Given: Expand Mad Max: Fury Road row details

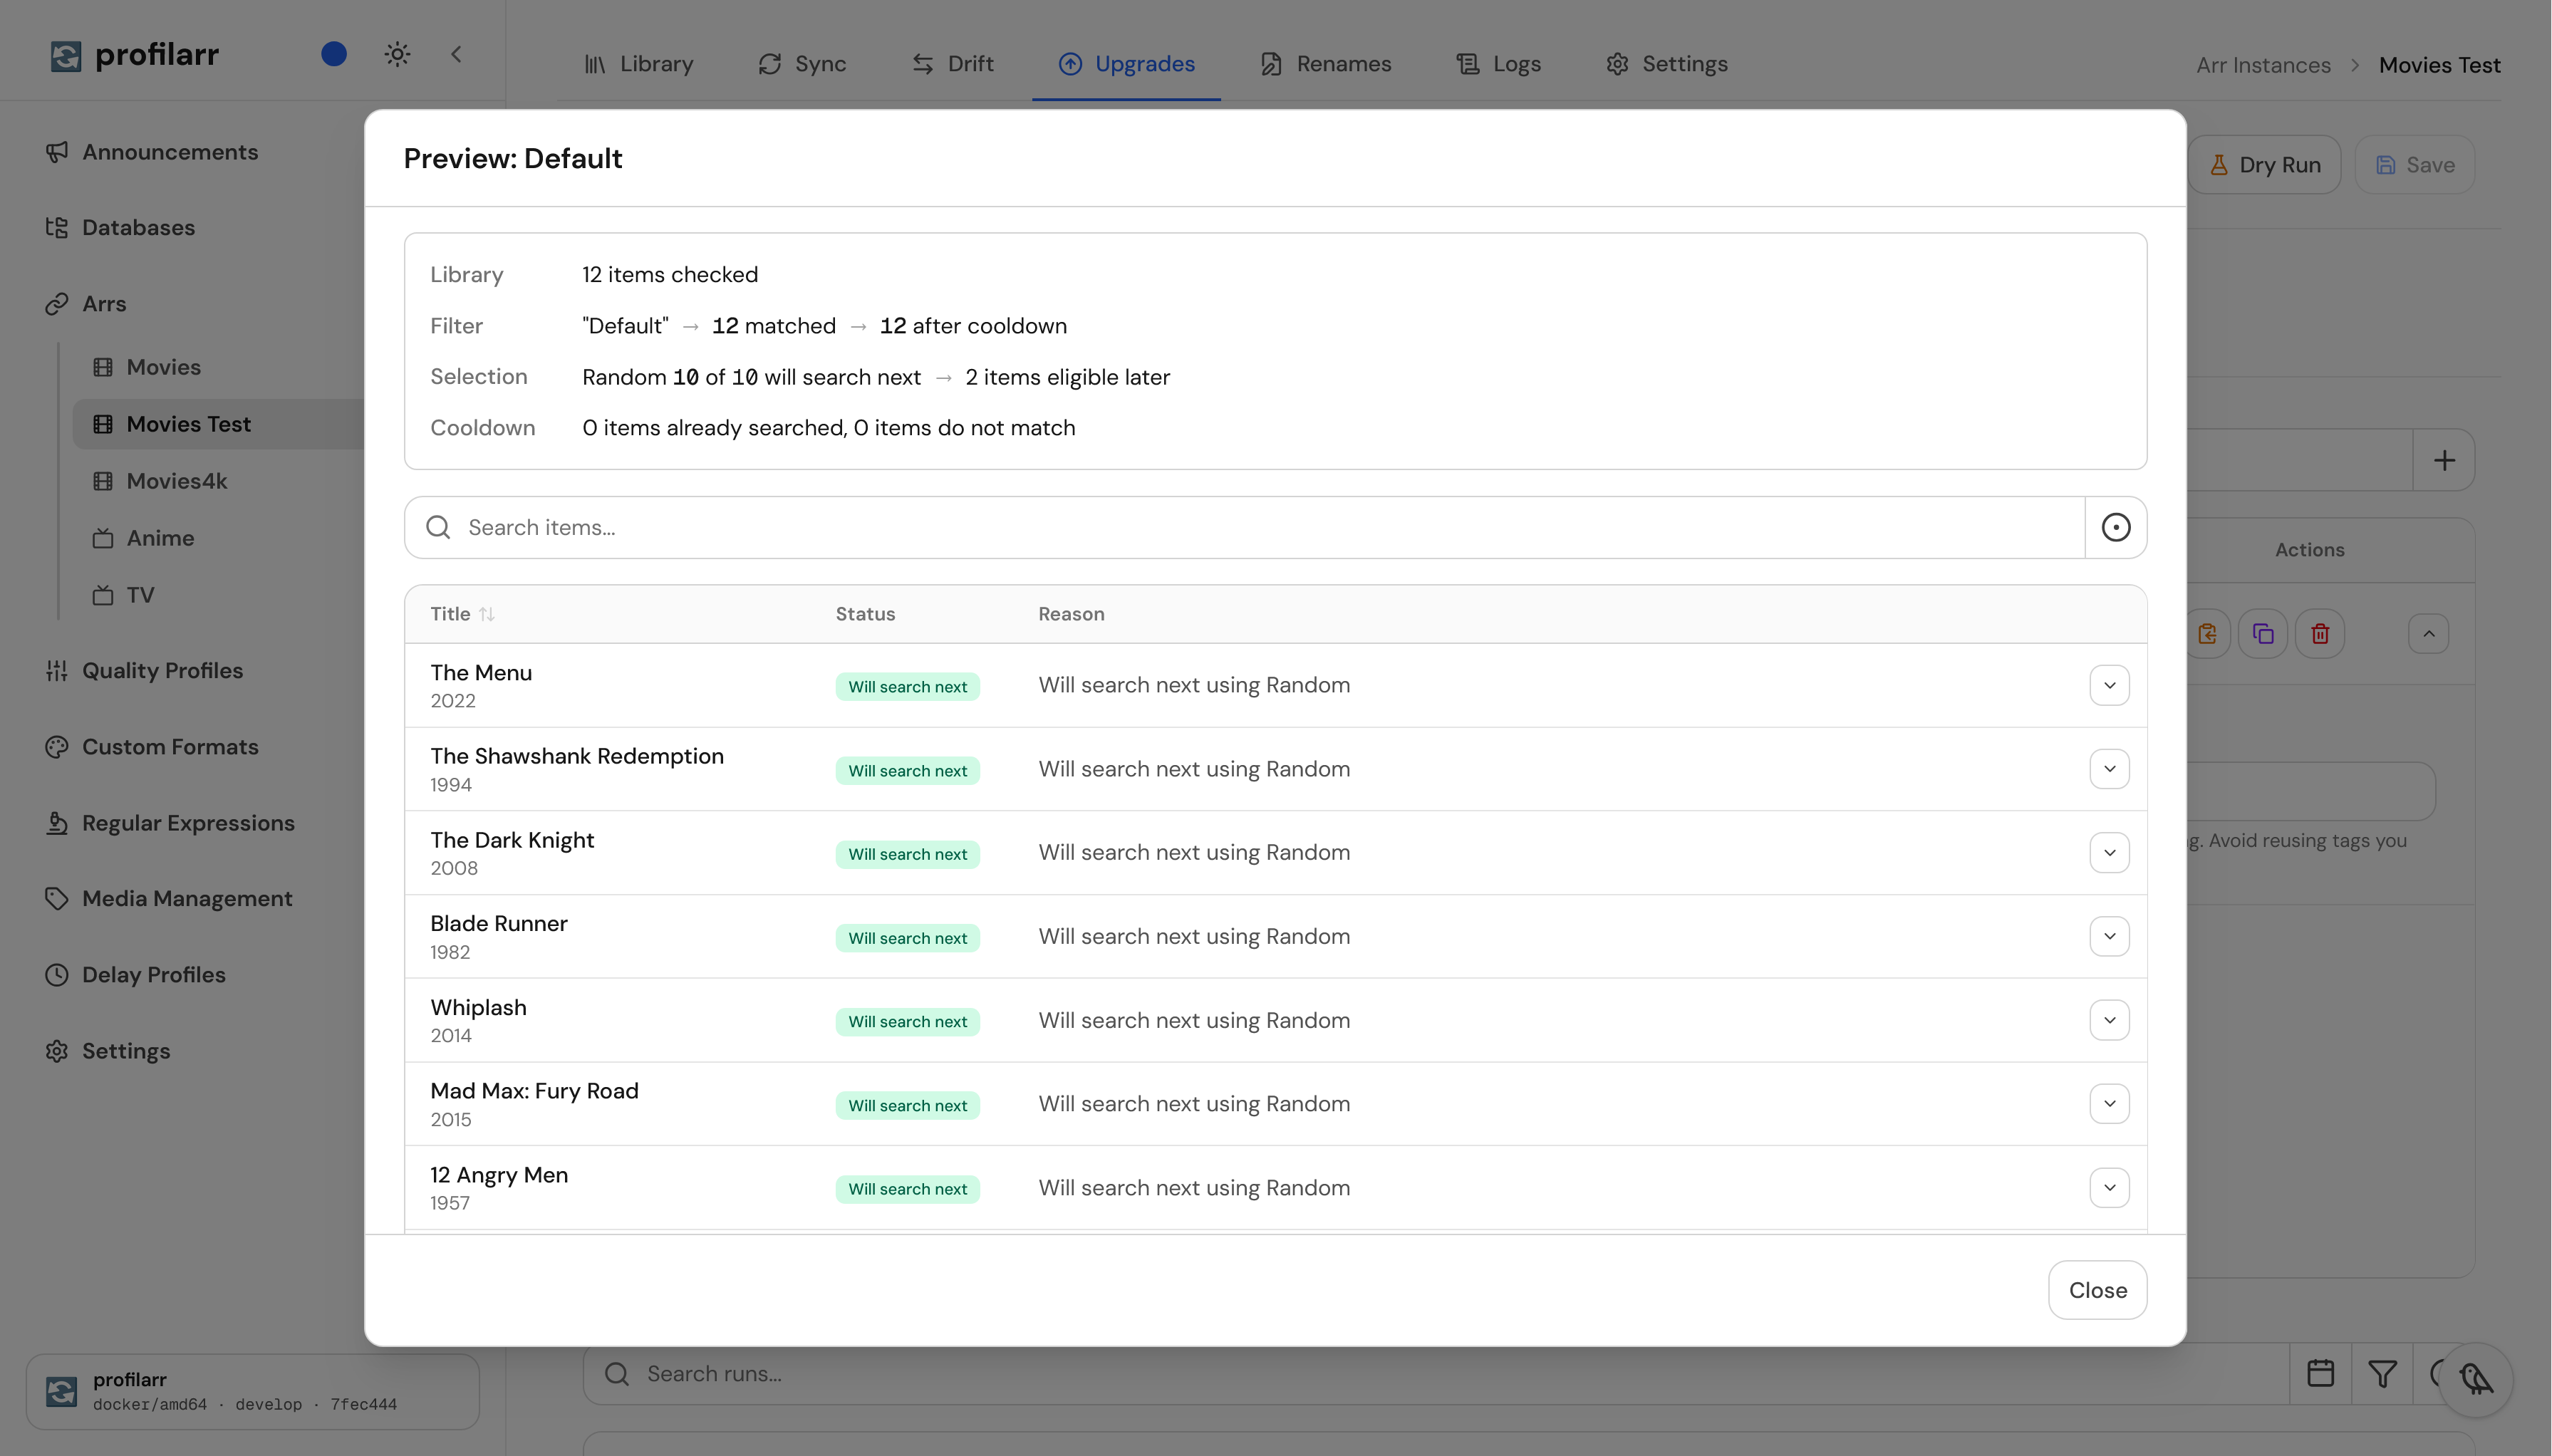Looking at the screenshot, I should pos(2109,1104).
